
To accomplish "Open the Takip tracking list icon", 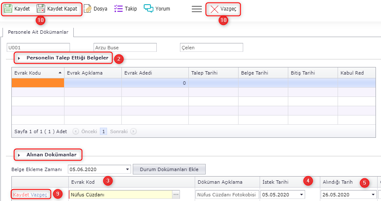I will [x=118, y=8].
